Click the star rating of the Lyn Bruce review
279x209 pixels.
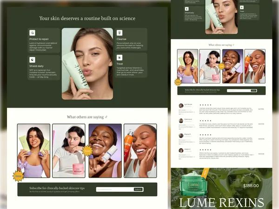[206, 105]
